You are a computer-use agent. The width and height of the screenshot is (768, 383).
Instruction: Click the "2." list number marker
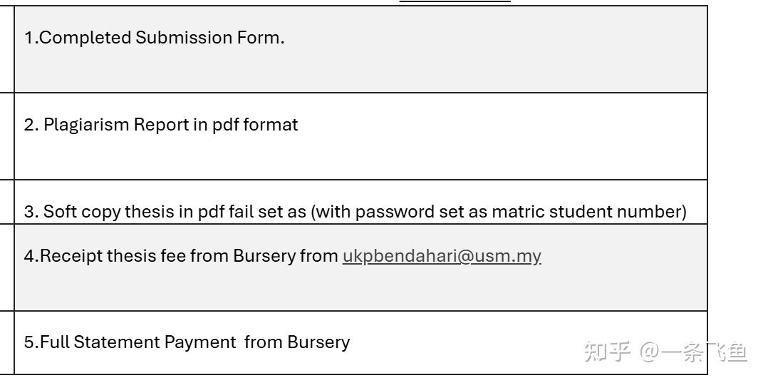tap(30, 125)
